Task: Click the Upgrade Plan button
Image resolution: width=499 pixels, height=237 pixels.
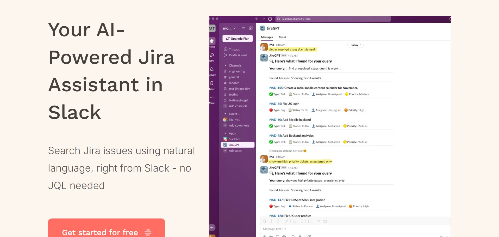Action: pyautogui.click(x=238, y=39)
